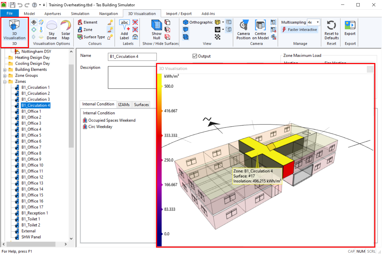
Task: Open the Camera Position tool
Action: pos(244,30)
